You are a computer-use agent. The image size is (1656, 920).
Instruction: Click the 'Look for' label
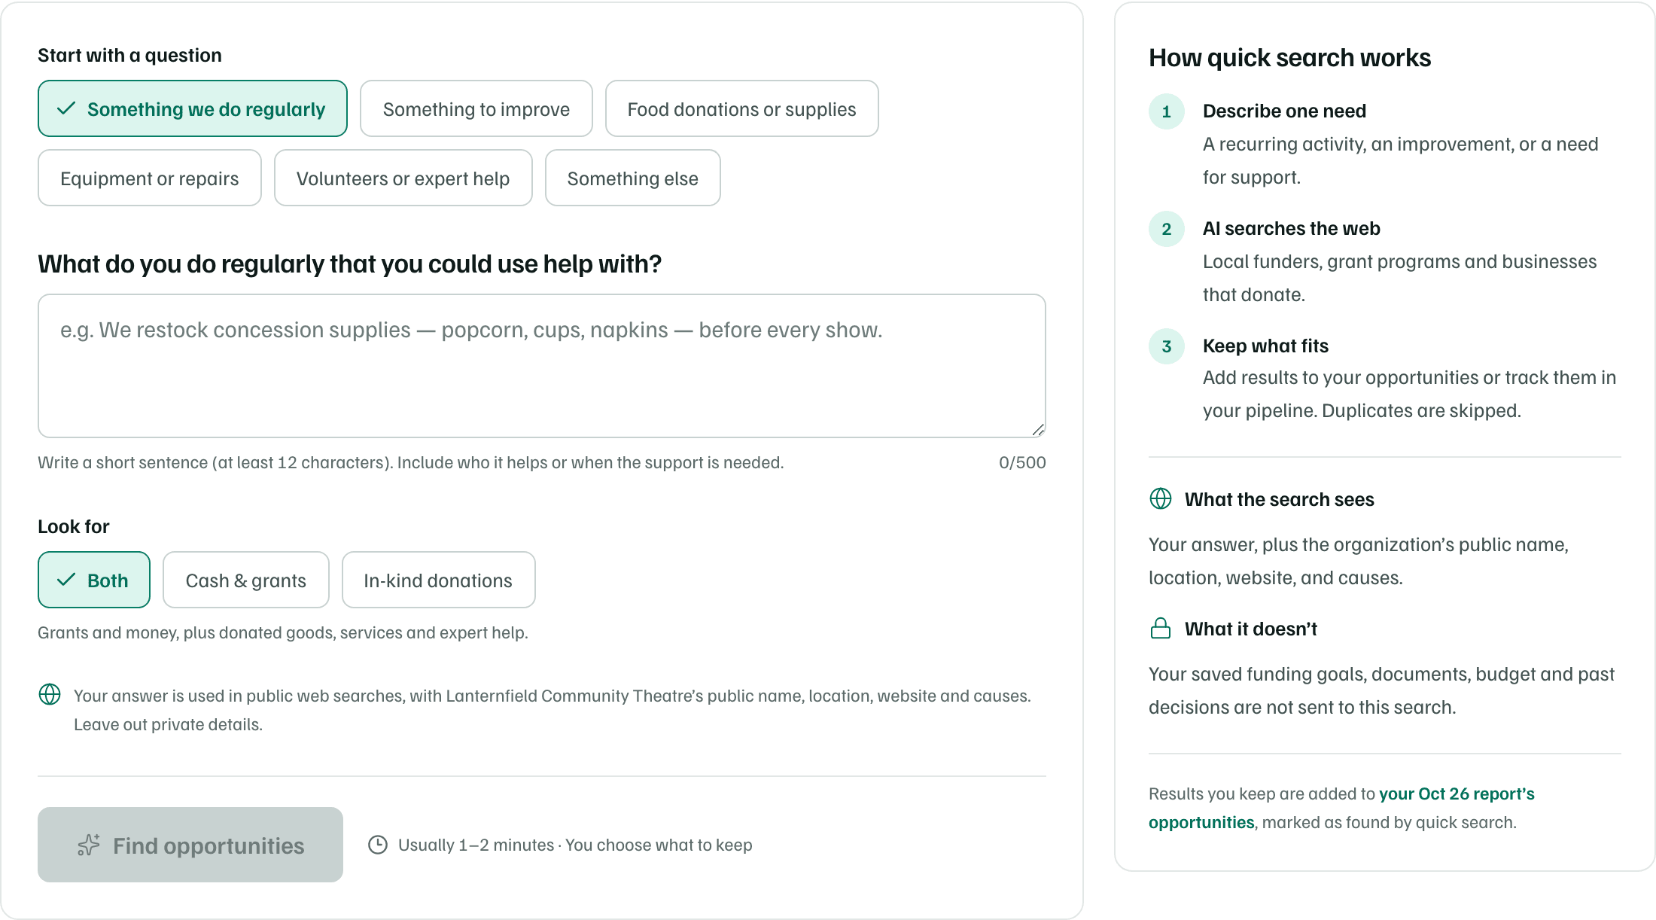(x=74, y=526)
